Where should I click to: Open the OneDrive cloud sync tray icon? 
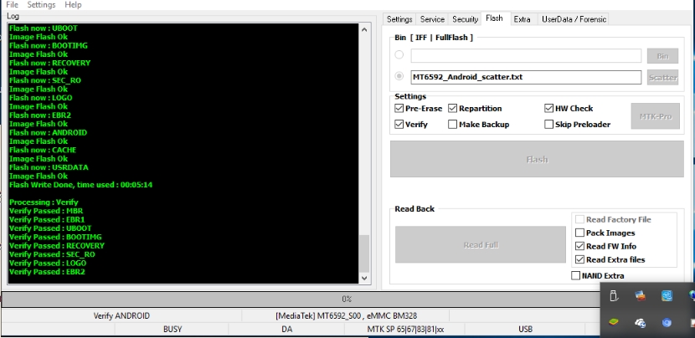click(x=640, y=323)
